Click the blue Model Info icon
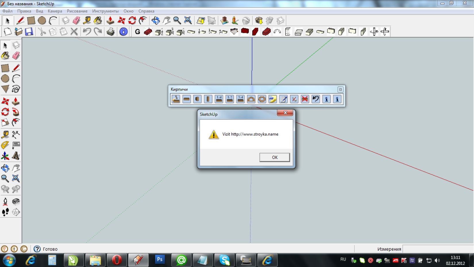 124,32
